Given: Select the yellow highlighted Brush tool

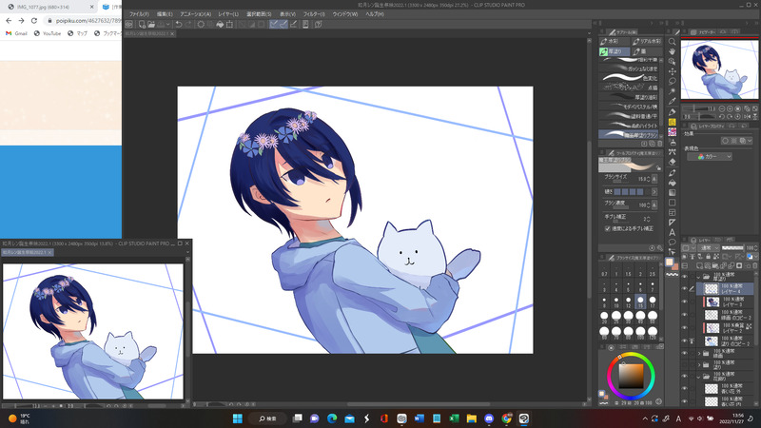Looking at the screenshot, I should pos(673,123).
